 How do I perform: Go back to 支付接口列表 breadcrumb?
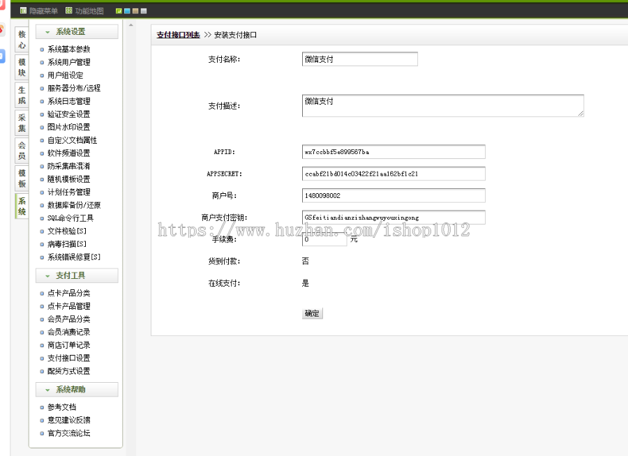[x=178, y=35]
